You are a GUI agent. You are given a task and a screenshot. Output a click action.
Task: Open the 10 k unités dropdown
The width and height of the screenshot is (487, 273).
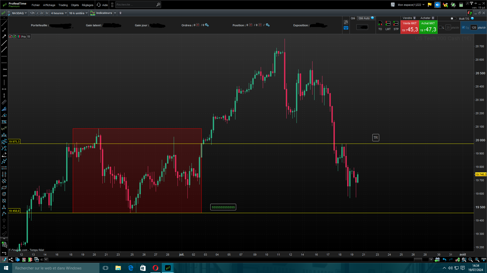click(x=78, y=13)
